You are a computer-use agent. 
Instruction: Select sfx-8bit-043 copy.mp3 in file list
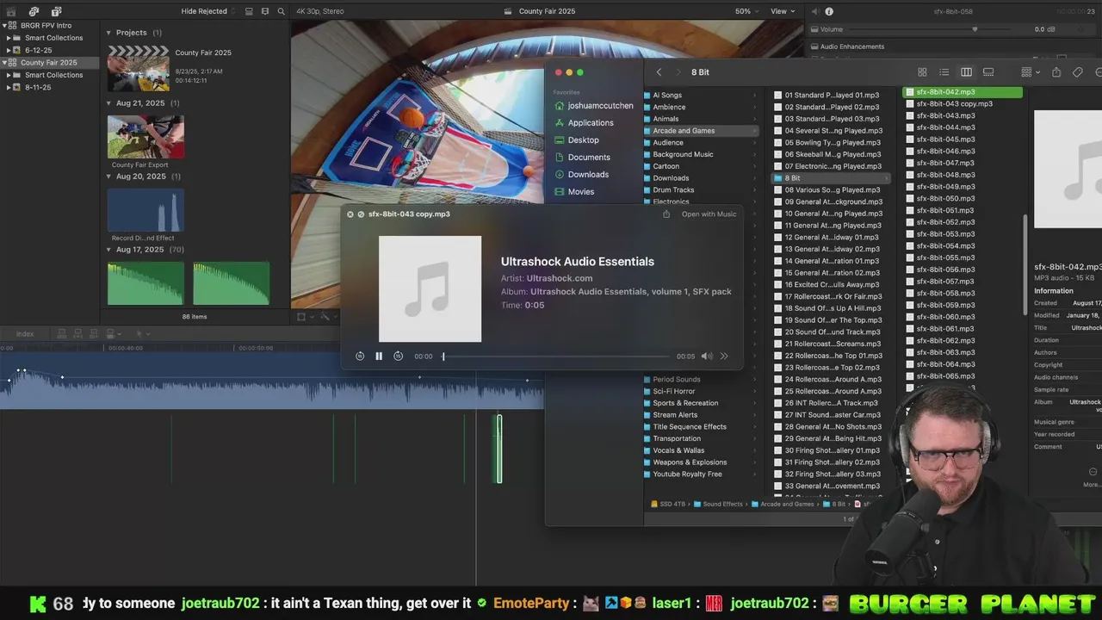963,103
